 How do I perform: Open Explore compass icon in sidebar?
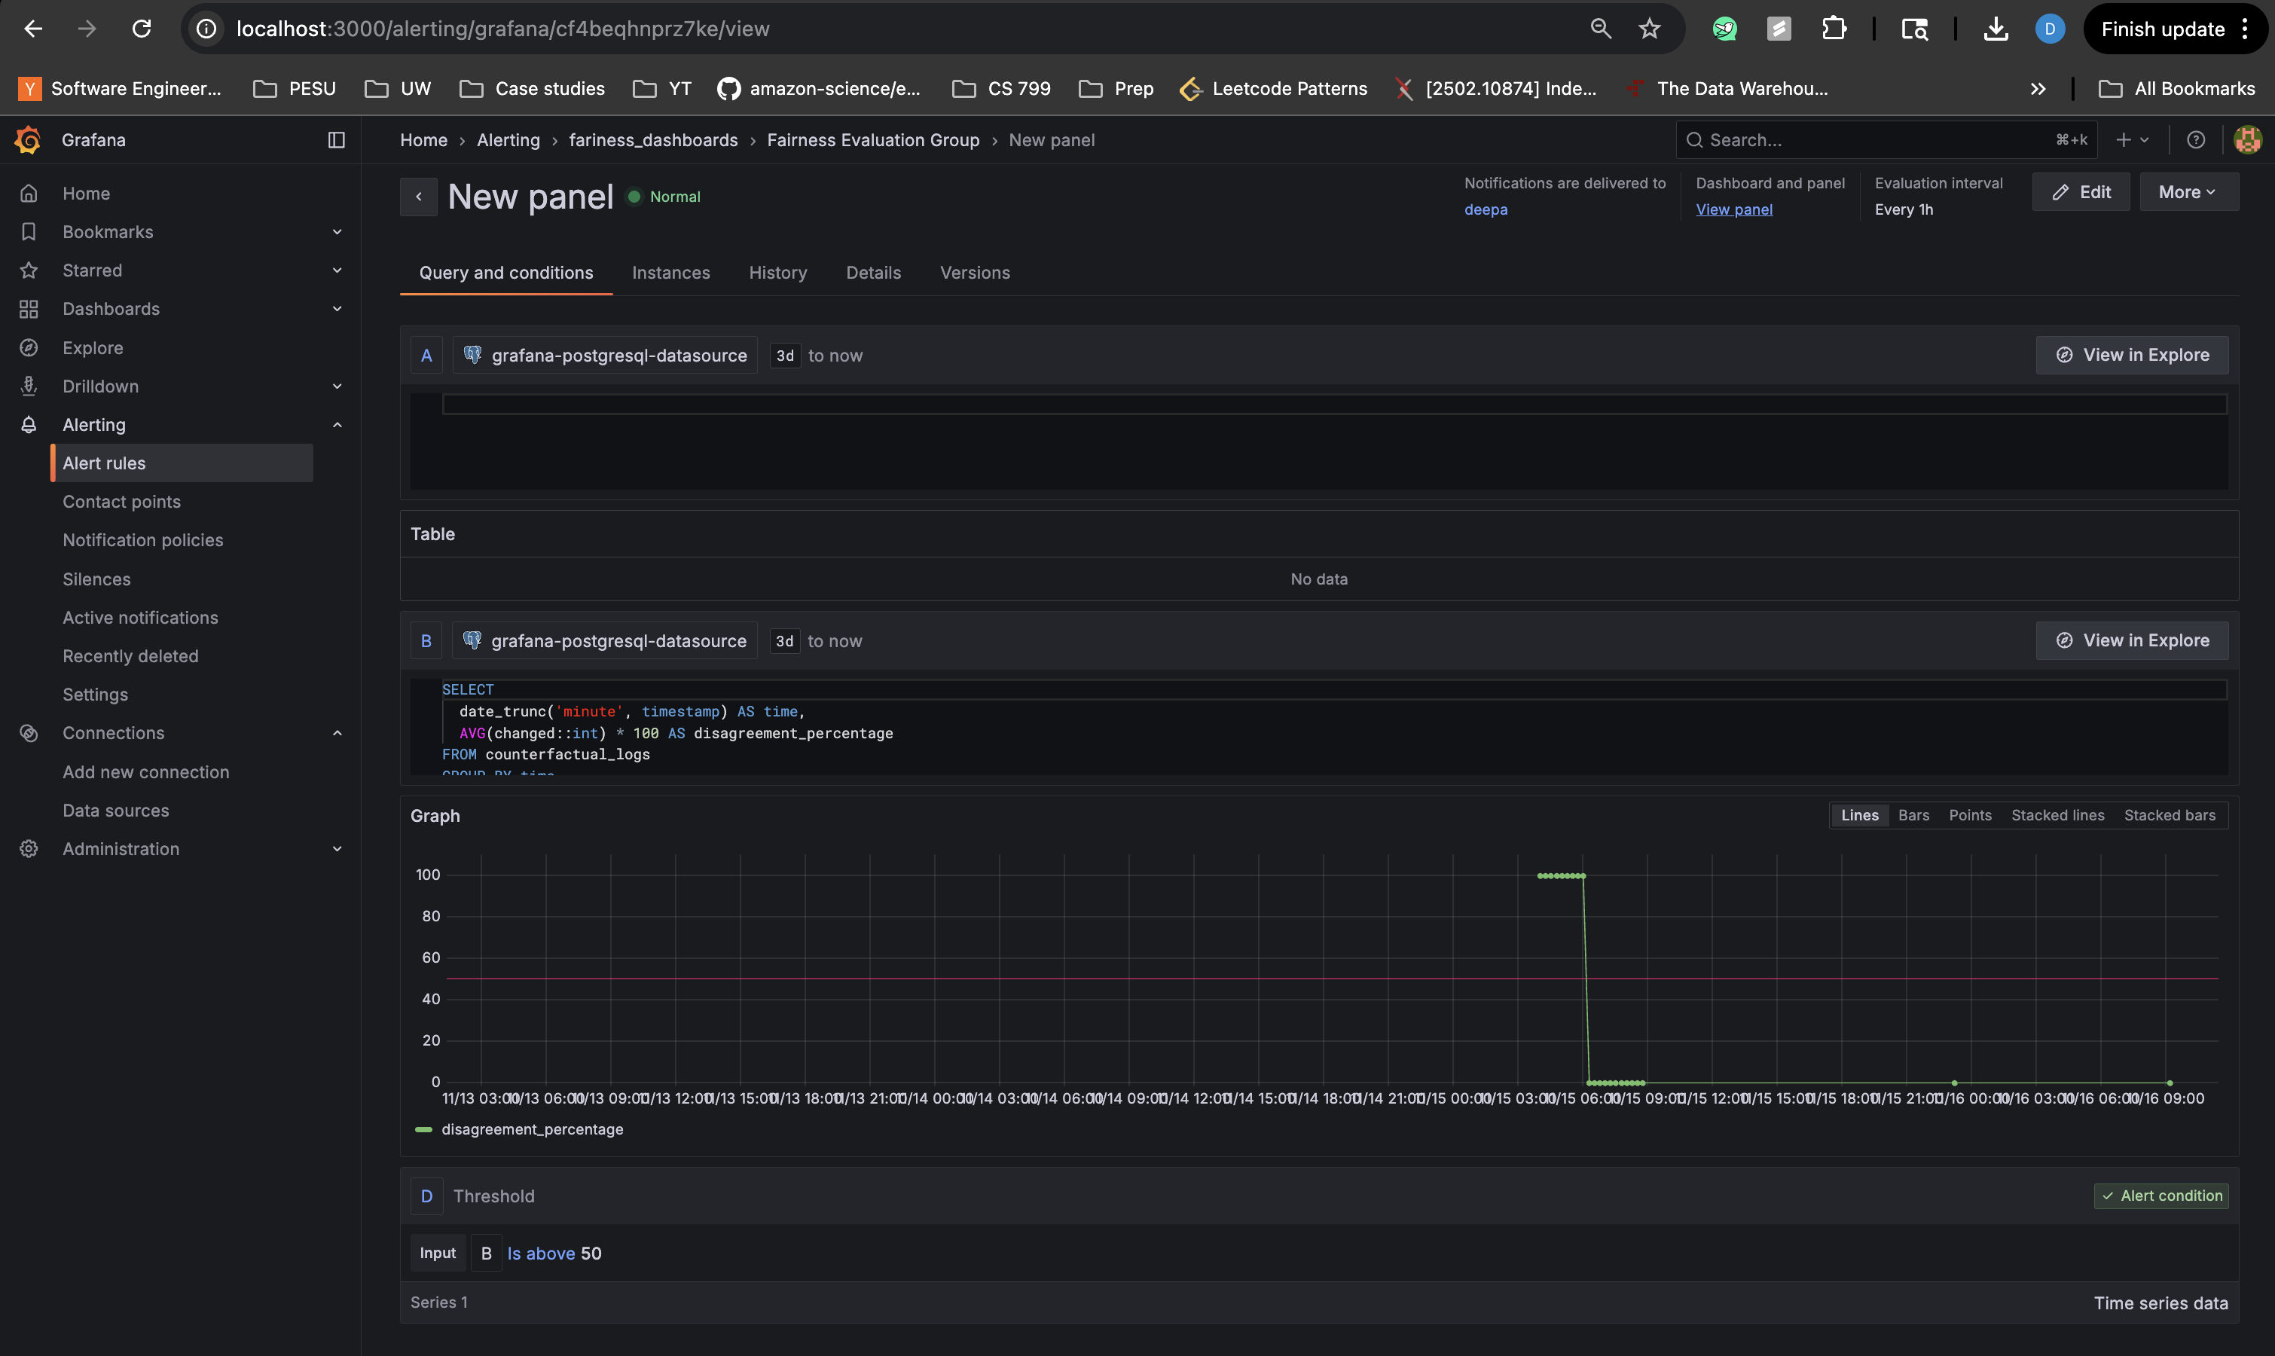click(x=29, y=348)
